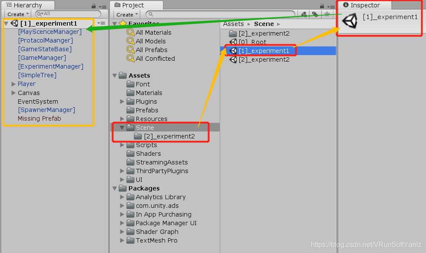Select the Missing Prefab entry
The width and height of the screenshot is (426, 253).
point(40,118)
